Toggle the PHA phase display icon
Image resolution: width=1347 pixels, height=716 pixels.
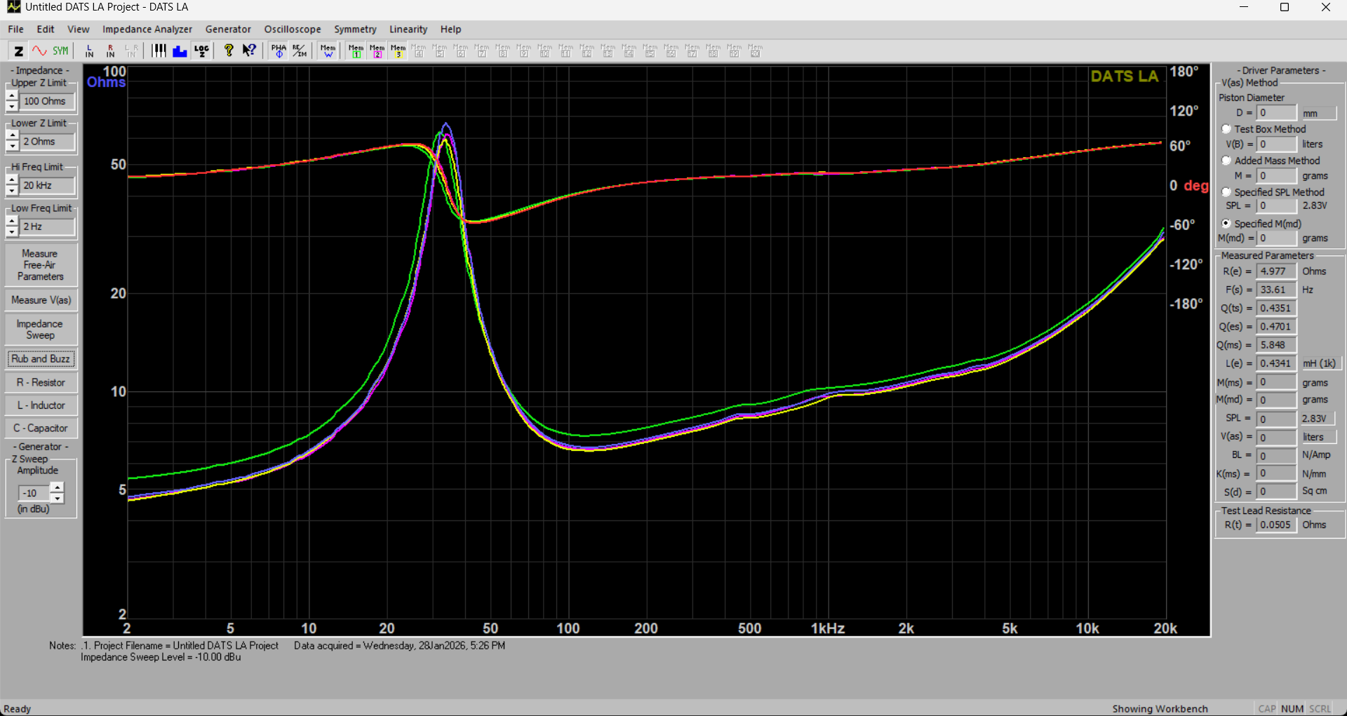pyautogui.click(x=279, y=50)
